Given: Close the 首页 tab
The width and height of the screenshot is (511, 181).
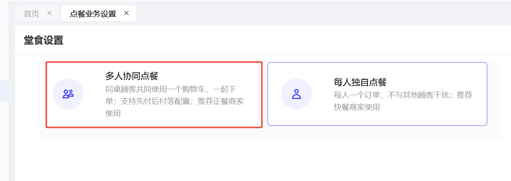Looking at the screenshot, I should click(50, 13).
